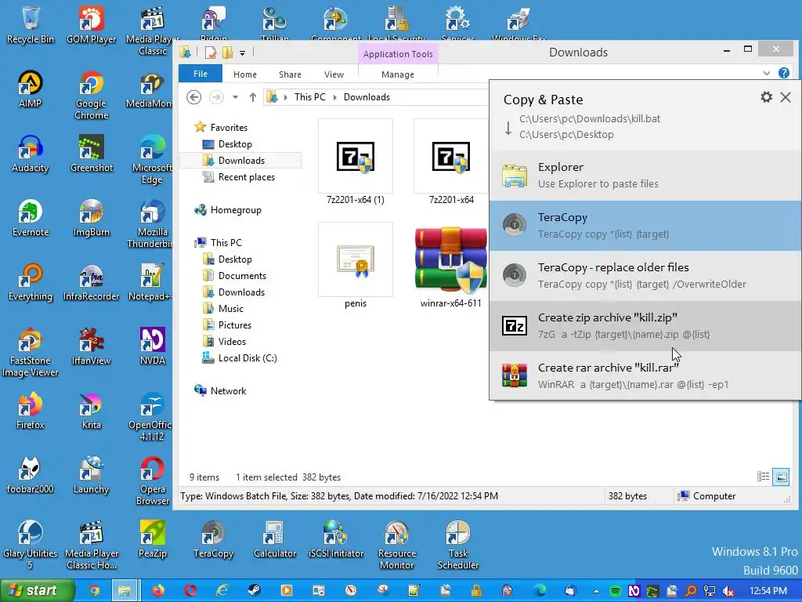Open recent locations dropdown arrow
Screen dimensions: 802x602
click(x=235, y=96)
